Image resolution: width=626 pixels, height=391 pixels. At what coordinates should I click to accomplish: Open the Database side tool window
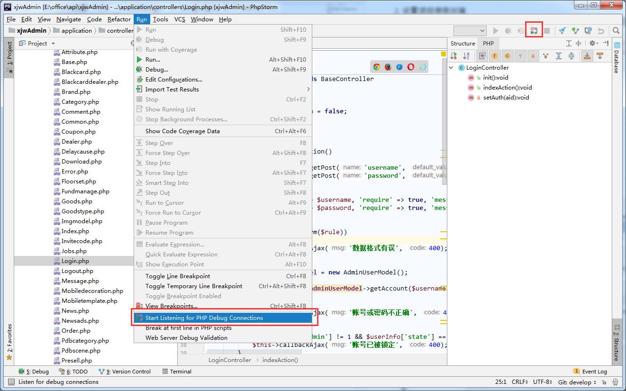pos(617,58)
